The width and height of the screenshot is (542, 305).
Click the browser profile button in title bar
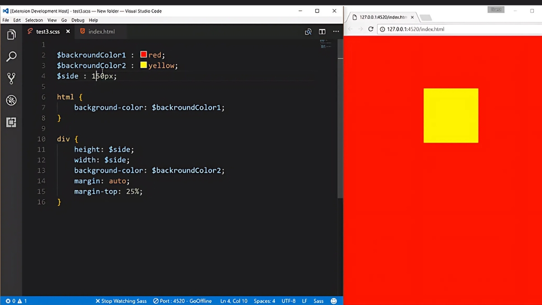495,10
